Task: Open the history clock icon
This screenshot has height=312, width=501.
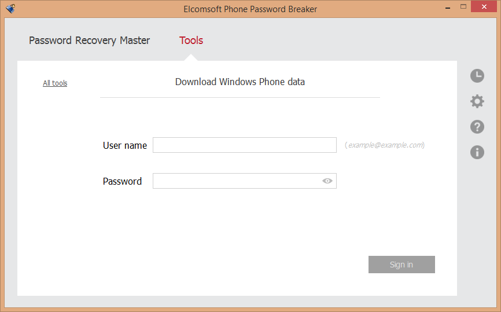Action: (477, 76)
